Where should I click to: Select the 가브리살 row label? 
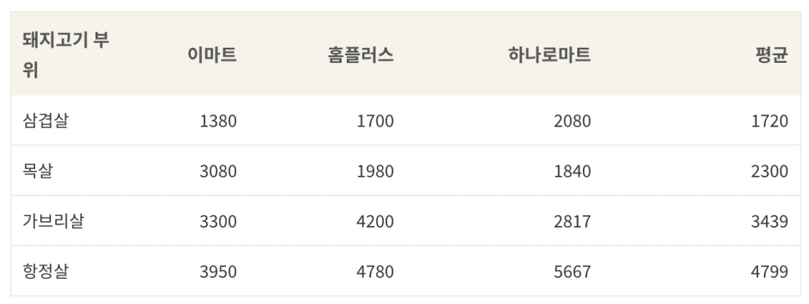click(x=53, y=221)
